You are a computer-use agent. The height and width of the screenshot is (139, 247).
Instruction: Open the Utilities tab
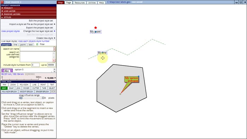point(92,3)
